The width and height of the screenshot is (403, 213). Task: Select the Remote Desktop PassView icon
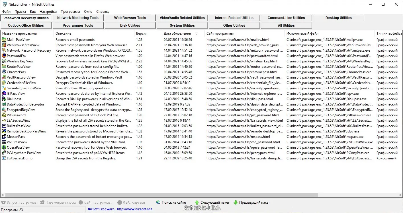4,131
